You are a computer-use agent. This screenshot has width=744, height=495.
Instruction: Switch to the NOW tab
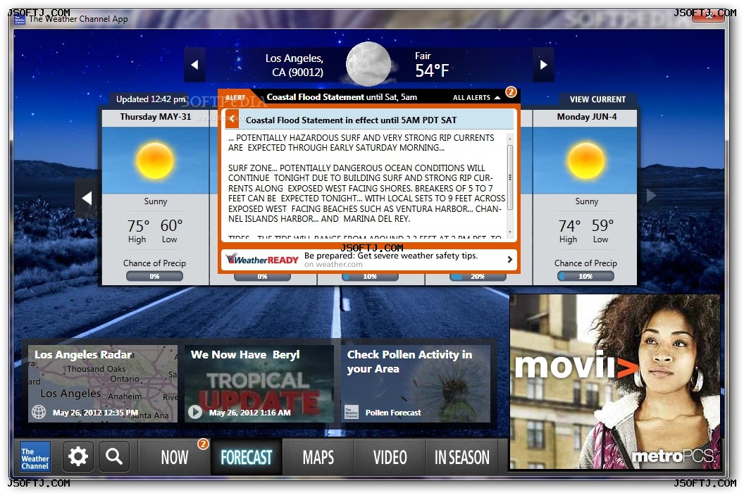(x=175, y=457)
